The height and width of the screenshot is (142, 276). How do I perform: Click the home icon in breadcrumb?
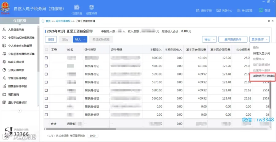coord(43,21)
